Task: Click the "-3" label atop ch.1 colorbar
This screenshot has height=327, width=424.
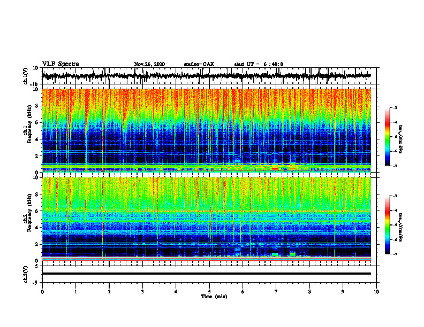Action: tap(395, 108)
